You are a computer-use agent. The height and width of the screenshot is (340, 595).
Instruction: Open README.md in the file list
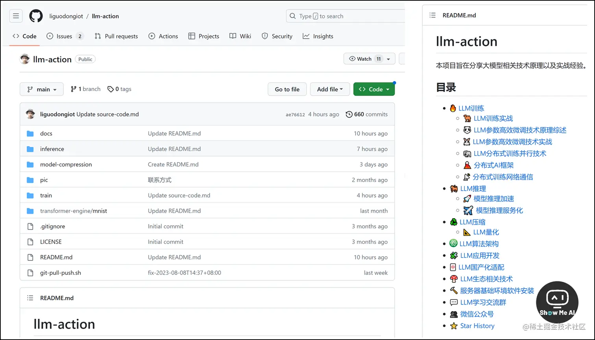click(x=56, y=257)
